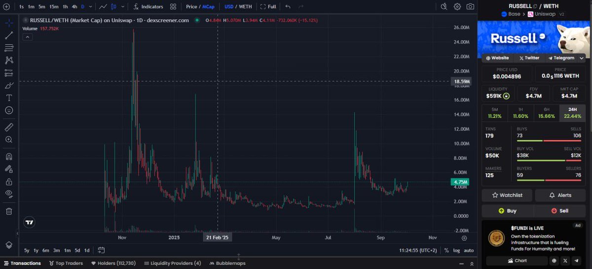Image resolution: width=592 pixels, height=269 pixels.
Task: Select the ruler measure tool
Action: click(9, 127)
